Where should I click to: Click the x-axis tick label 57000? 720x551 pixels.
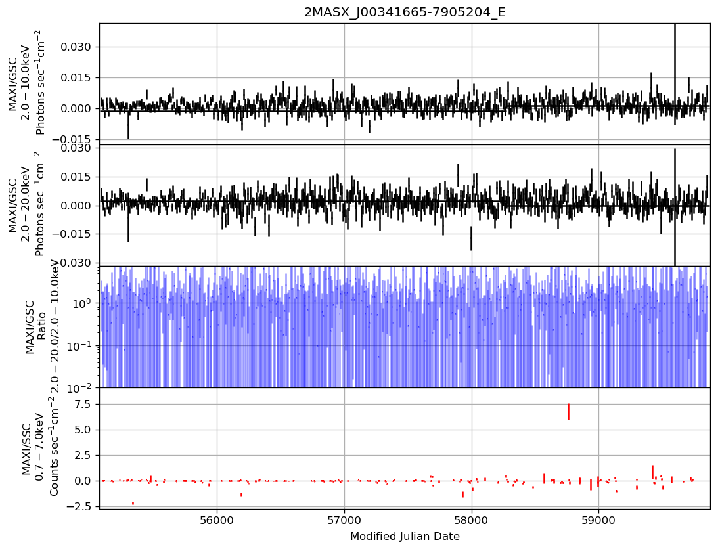click(x=344, y=521)
